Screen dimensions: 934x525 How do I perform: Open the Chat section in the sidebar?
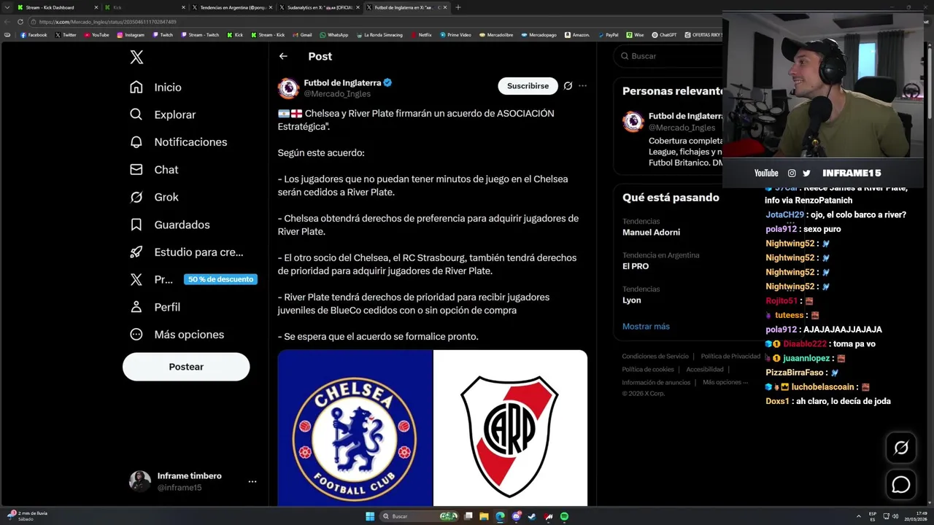click(x=154, y=170)
